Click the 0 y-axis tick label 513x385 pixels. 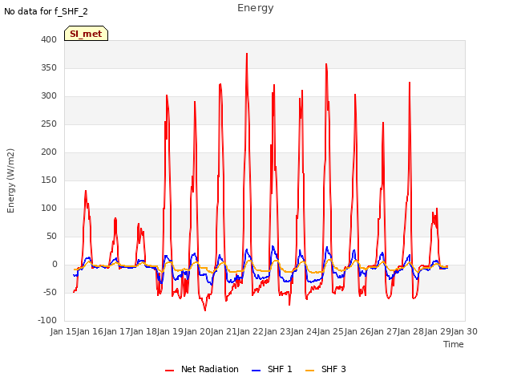(55, 264)
